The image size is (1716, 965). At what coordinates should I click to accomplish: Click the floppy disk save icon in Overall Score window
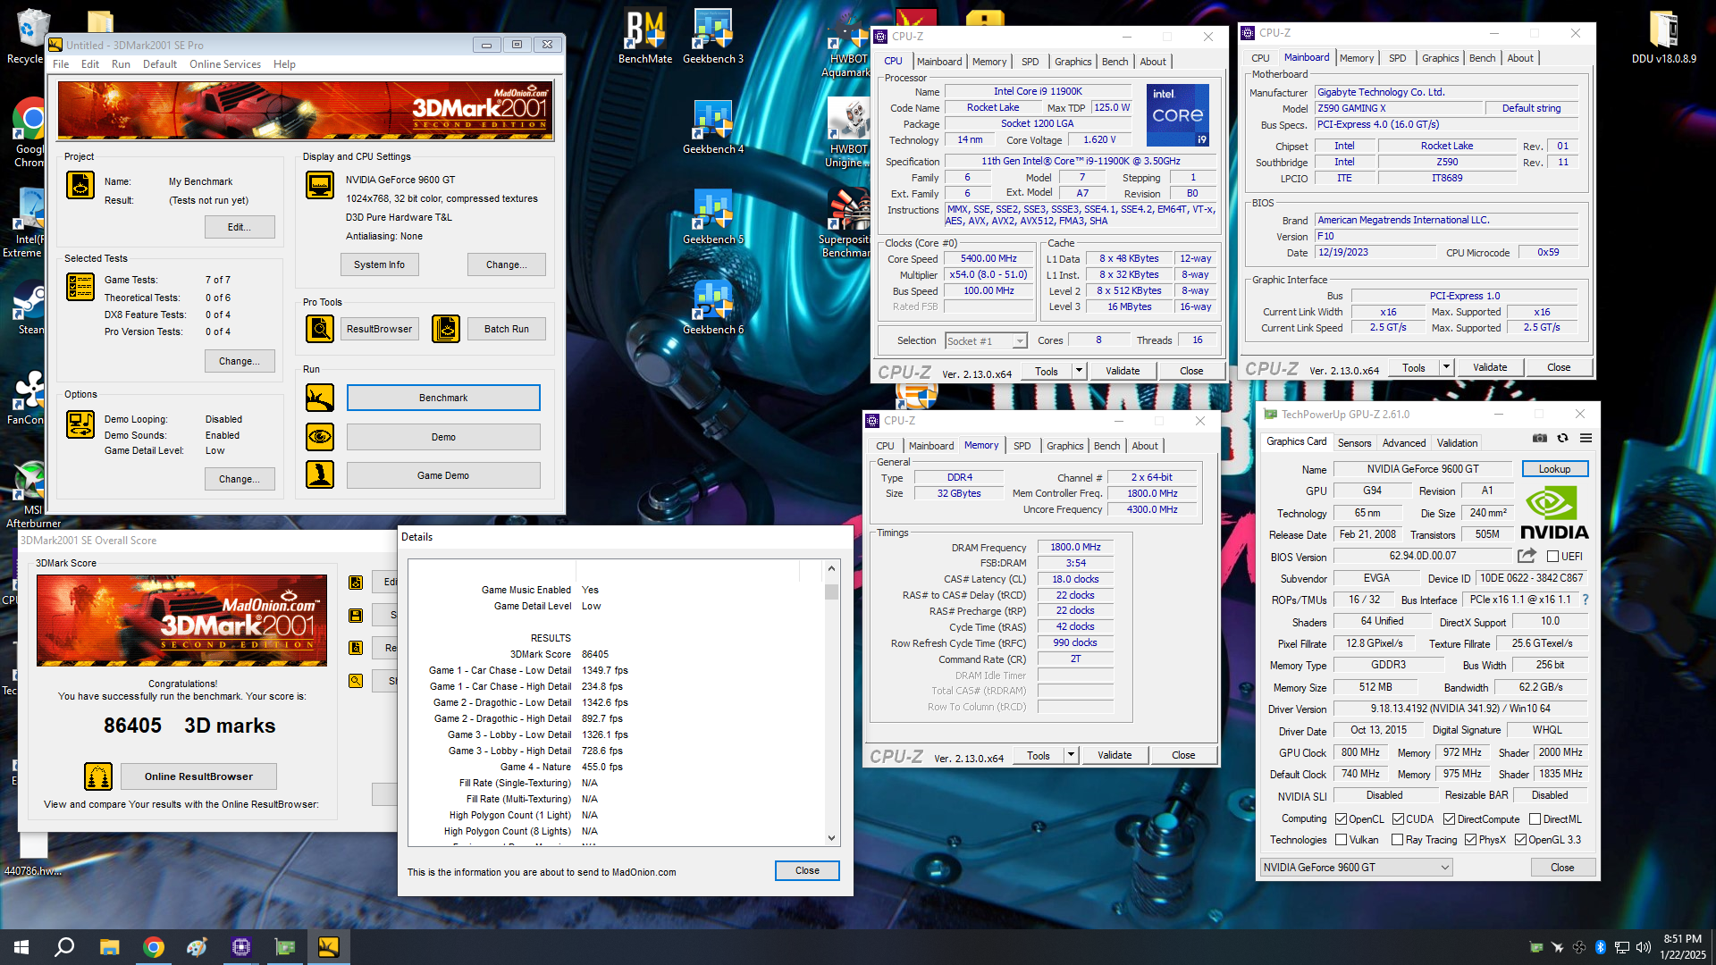pyautogui.click(x=356, y=616)
